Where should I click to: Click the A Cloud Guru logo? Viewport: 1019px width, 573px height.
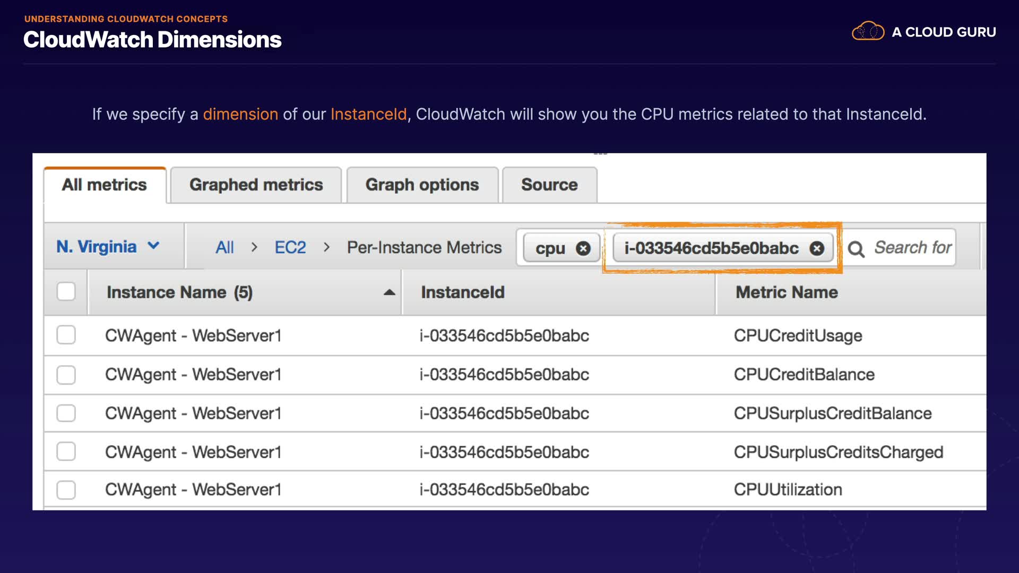tap(923, 32)
